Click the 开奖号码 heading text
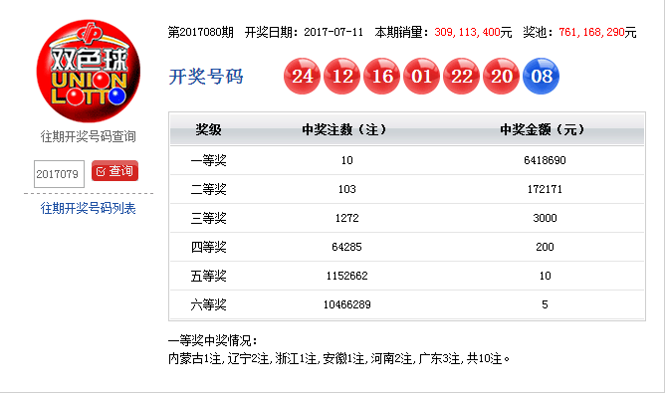This screenshot has height=393, width=666. tap(206, 77)
